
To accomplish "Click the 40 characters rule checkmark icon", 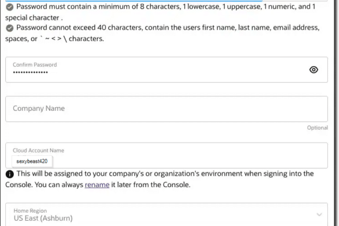I will coord(9,28).
